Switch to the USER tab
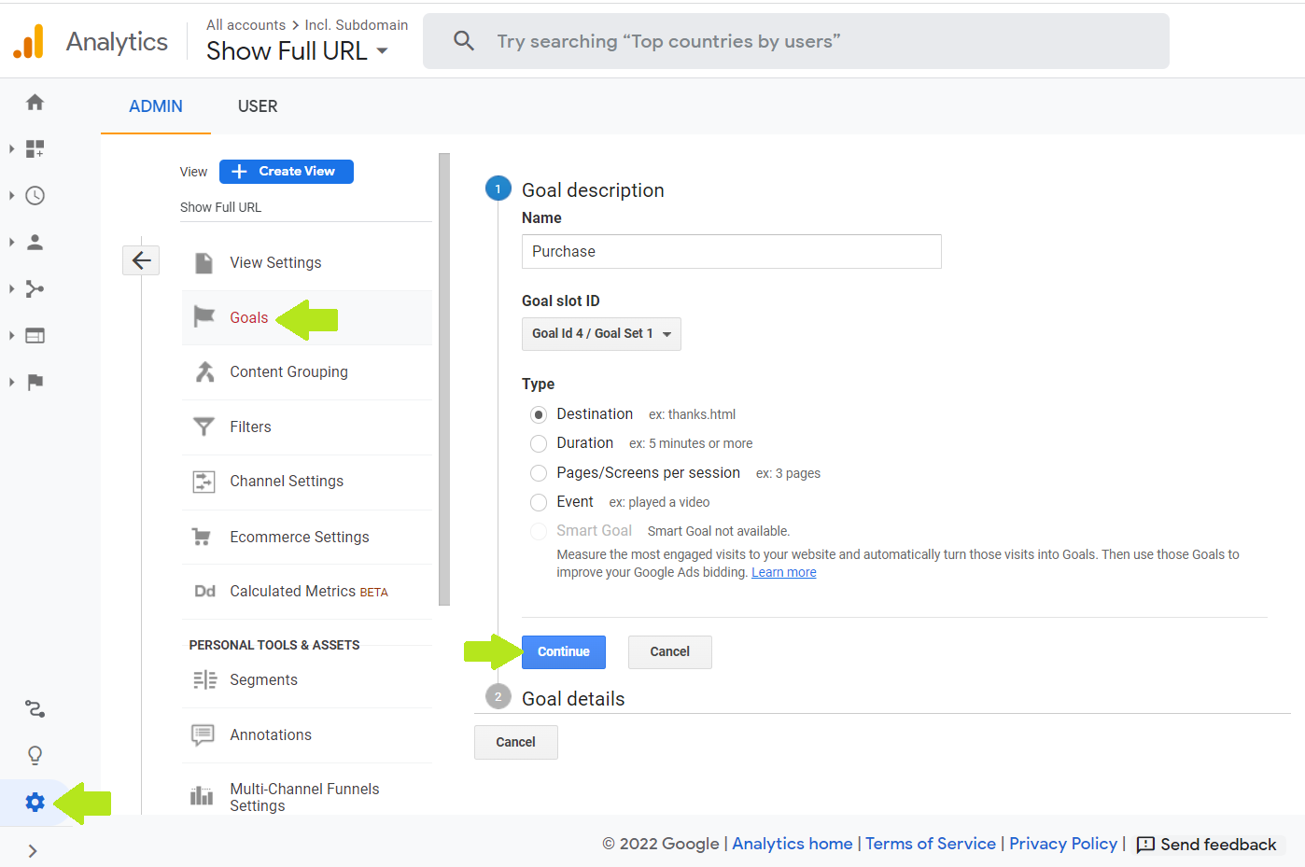Image resolution: width=1305 pixels, height=867 pixels. tap(258, 106)
